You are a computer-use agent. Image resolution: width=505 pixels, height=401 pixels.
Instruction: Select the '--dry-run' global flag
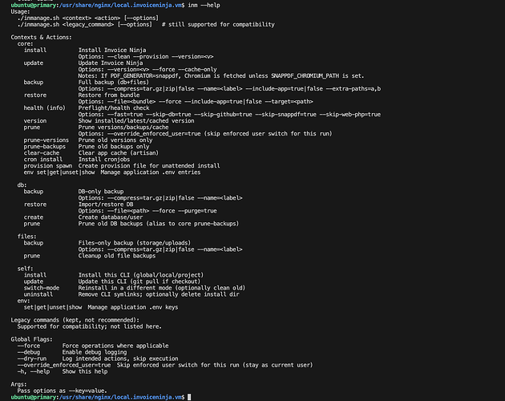click(31, 358)
